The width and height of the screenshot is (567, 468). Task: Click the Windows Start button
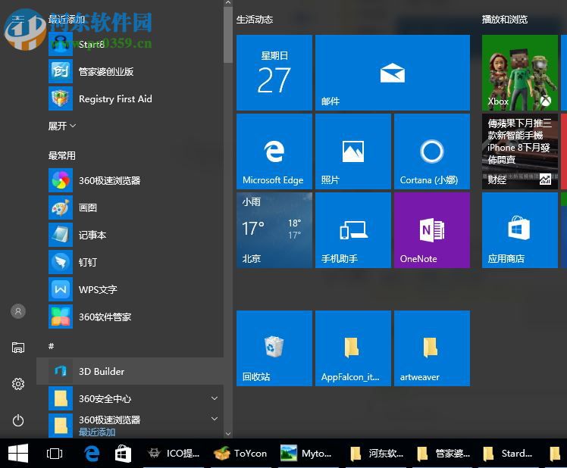pos(18,453)
